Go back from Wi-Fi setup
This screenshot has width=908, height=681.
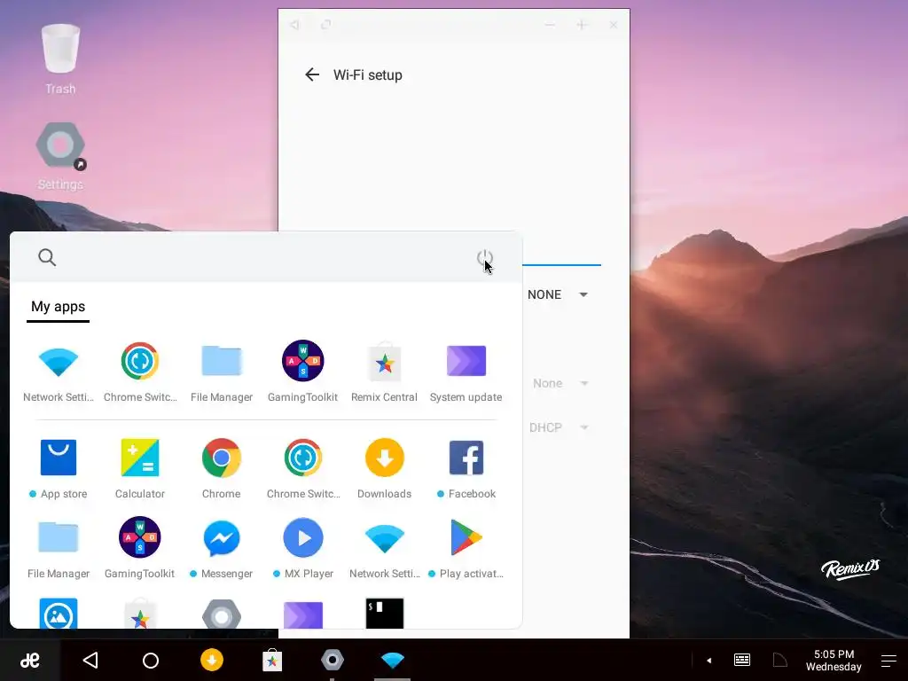tap(312, 74)
